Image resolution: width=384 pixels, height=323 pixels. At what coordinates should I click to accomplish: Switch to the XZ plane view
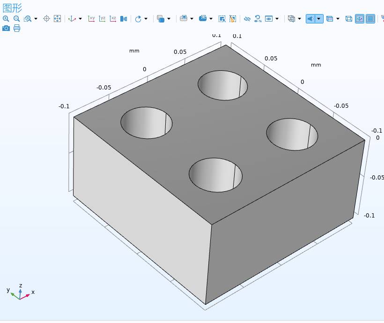(x=113, y=19)
